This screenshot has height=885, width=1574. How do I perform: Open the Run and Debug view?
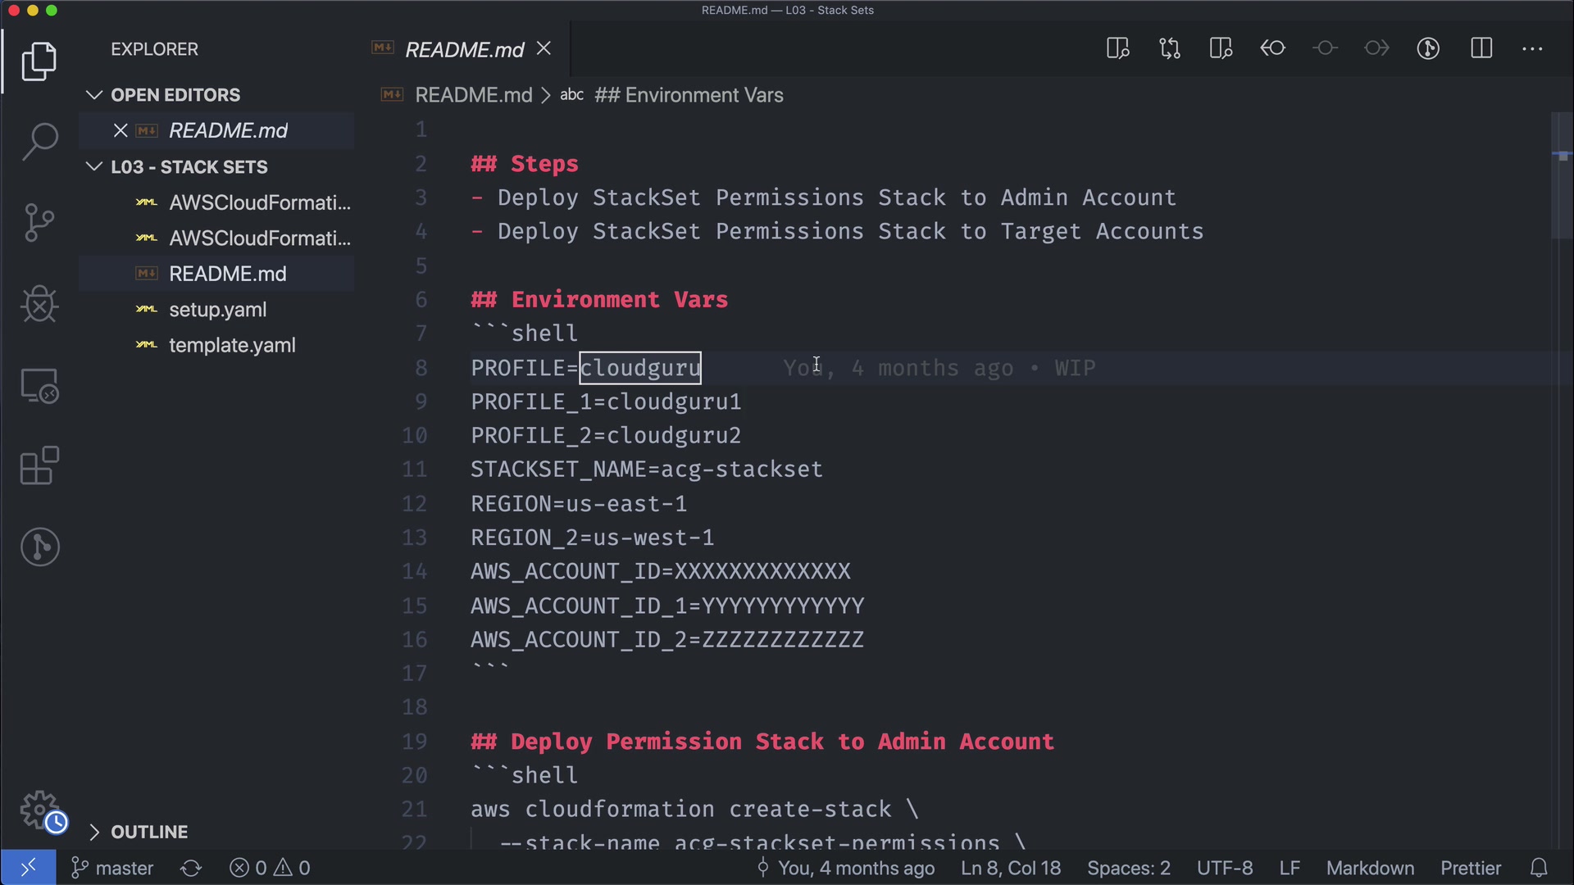tap(39, 304)
